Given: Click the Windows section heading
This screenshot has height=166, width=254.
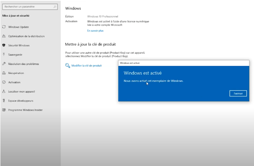Looking at the screenshot, I should coord(73,8).
